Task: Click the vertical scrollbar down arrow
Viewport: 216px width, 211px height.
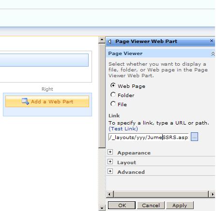Action: click(x=102, y=208)
